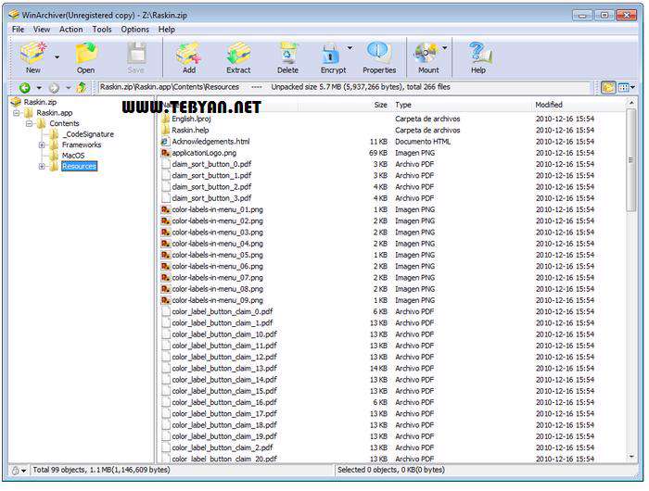
Task: Click the file list scrollbar thumb
Action: pos(631,160)
